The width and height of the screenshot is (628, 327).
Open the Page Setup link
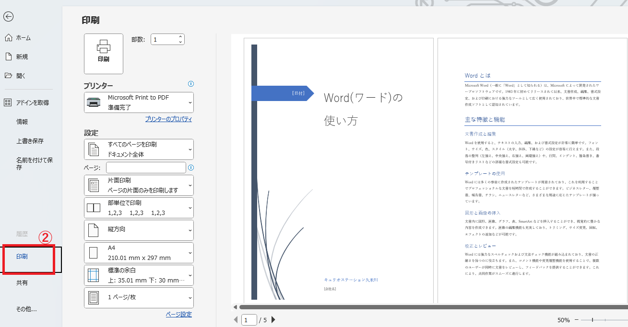[178, 315]
